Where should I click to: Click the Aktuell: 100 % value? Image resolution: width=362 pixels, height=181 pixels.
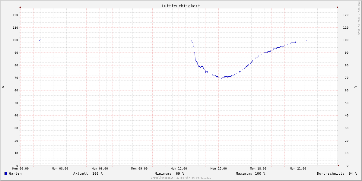click(88, 173)
